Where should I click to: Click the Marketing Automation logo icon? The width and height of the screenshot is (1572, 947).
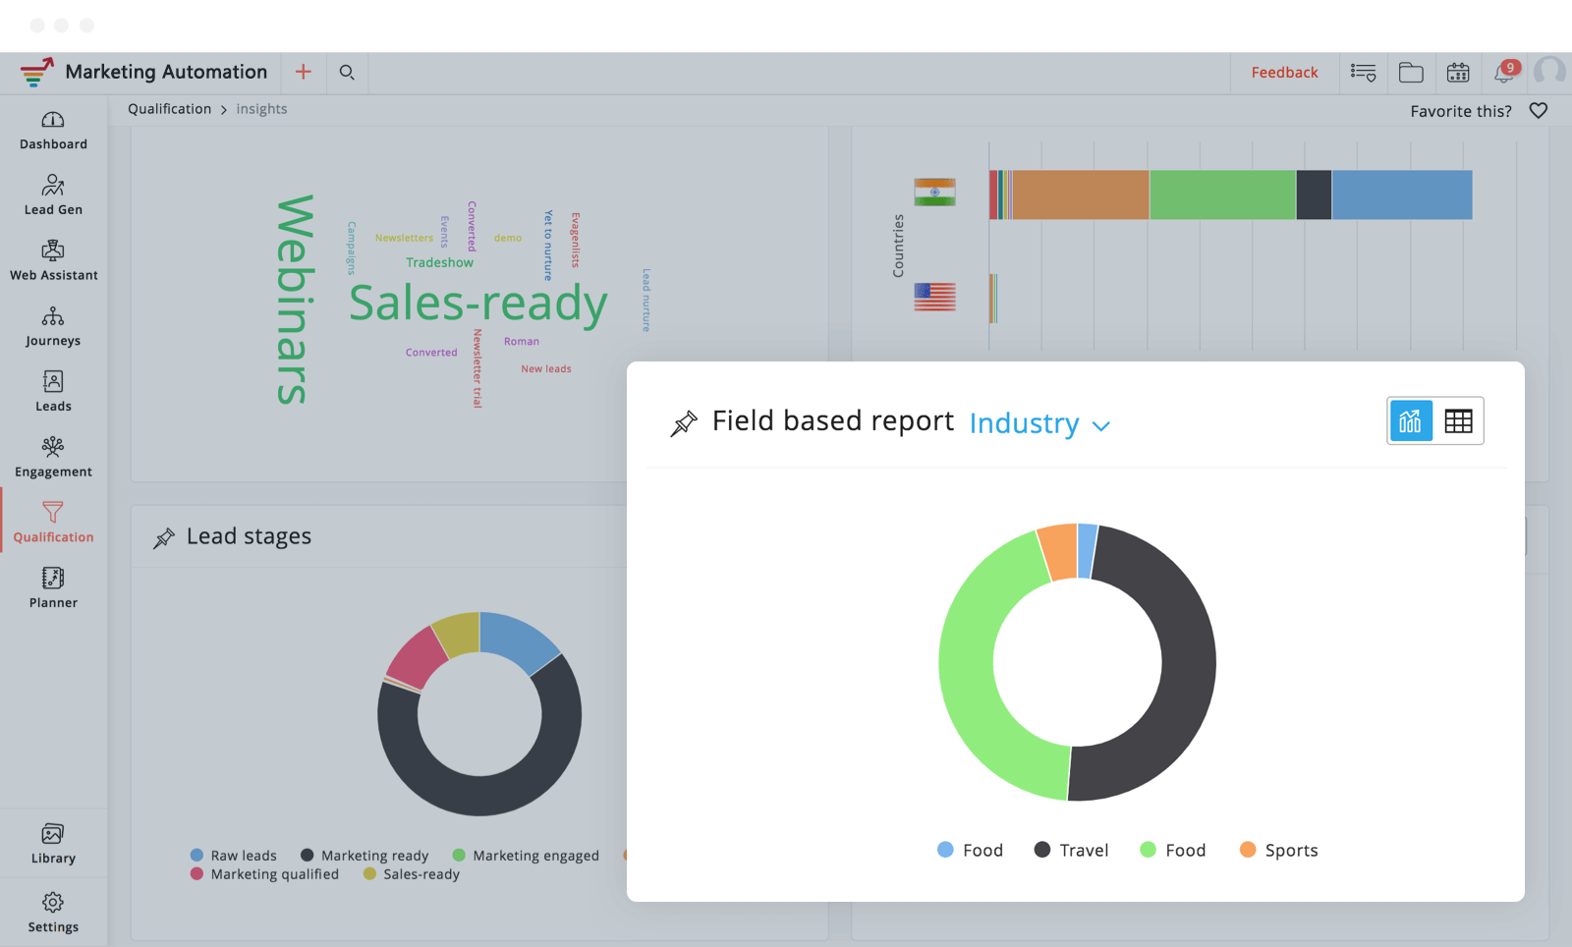point(37,72)
